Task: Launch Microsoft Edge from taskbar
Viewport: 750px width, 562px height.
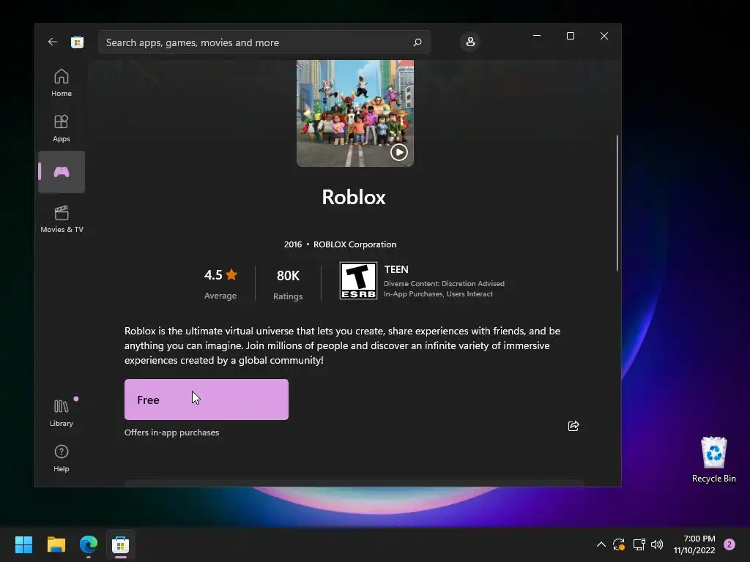Action: [89, 544]
